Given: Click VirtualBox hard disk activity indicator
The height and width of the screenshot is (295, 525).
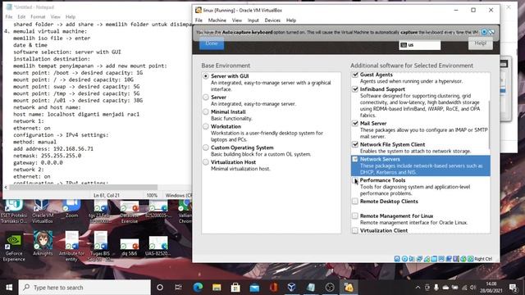Looking at the screenshot, I should tap(397, 259).
